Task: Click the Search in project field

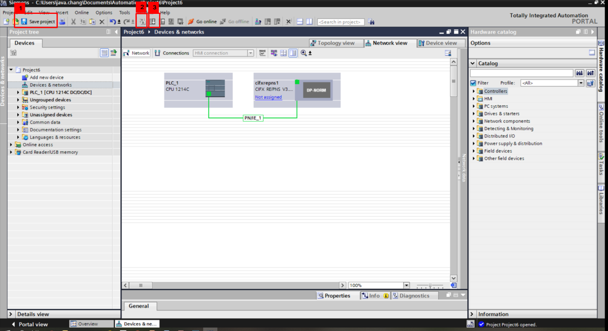Action: [x=341, y=22]
